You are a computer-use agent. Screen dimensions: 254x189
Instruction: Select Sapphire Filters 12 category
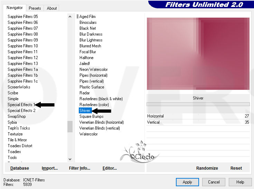click(23, 58)
